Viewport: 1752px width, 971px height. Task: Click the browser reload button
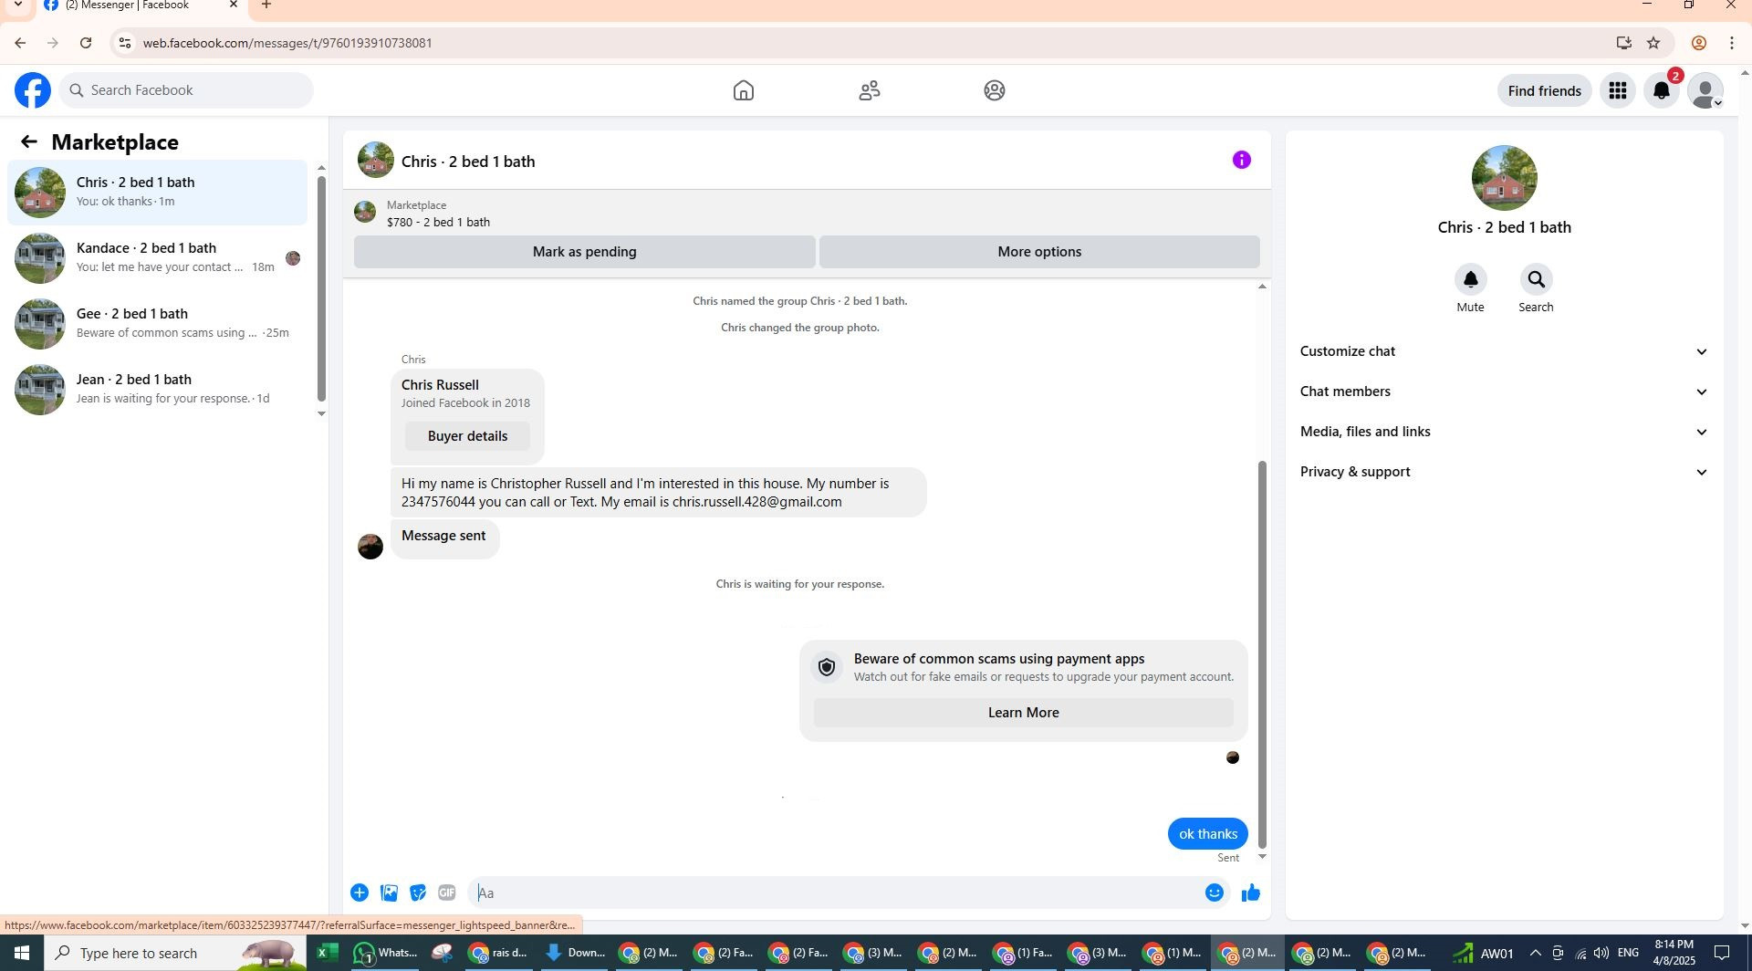pyautogui.click(x=86, y=43)
